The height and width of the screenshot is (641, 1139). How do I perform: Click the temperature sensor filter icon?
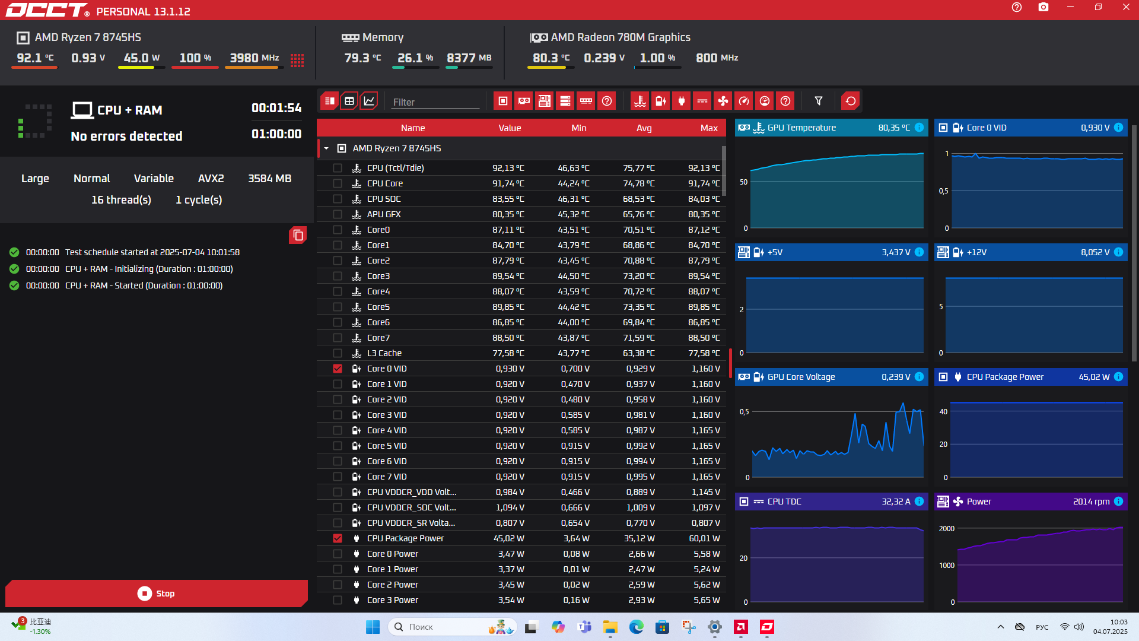(x=640, y=101)
